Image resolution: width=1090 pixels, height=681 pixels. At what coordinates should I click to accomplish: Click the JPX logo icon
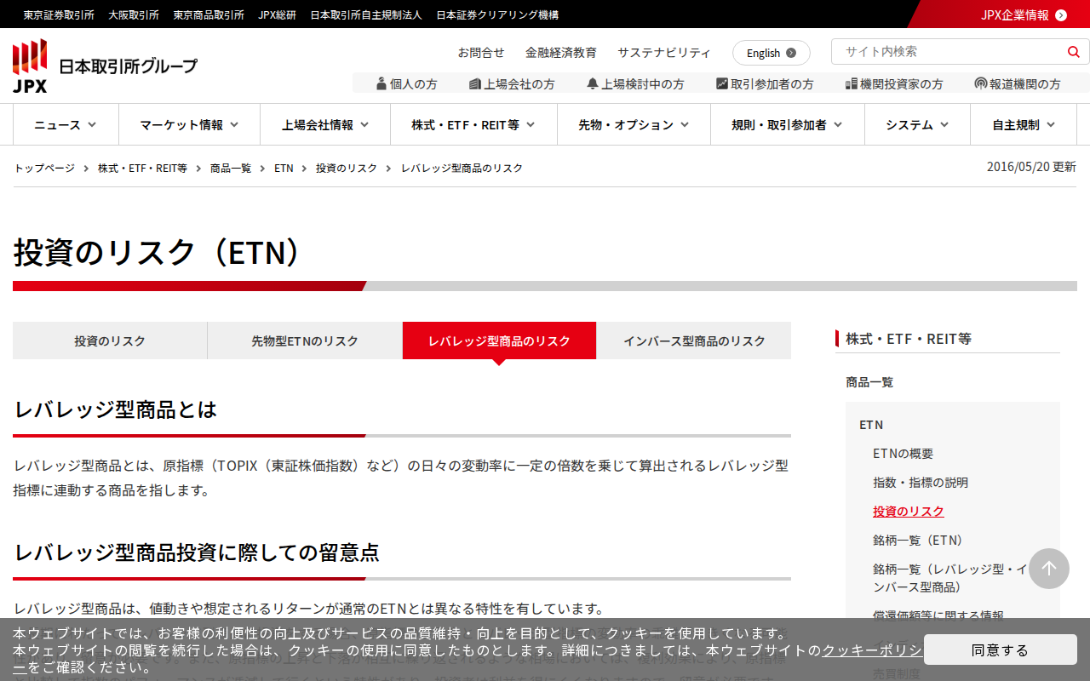(x=30, y=66)
